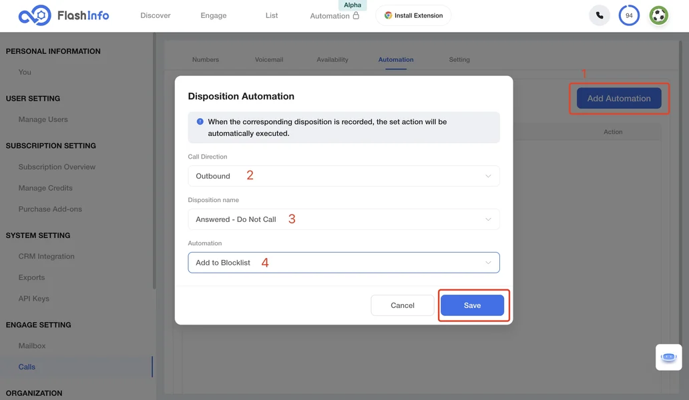Open the credits counter showing 94
The height and width of the screenshot is (400, 689).
click(629, 15)
